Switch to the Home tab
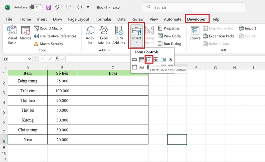Viewport: 265px width, 162px height. click(x=26, y=19)
